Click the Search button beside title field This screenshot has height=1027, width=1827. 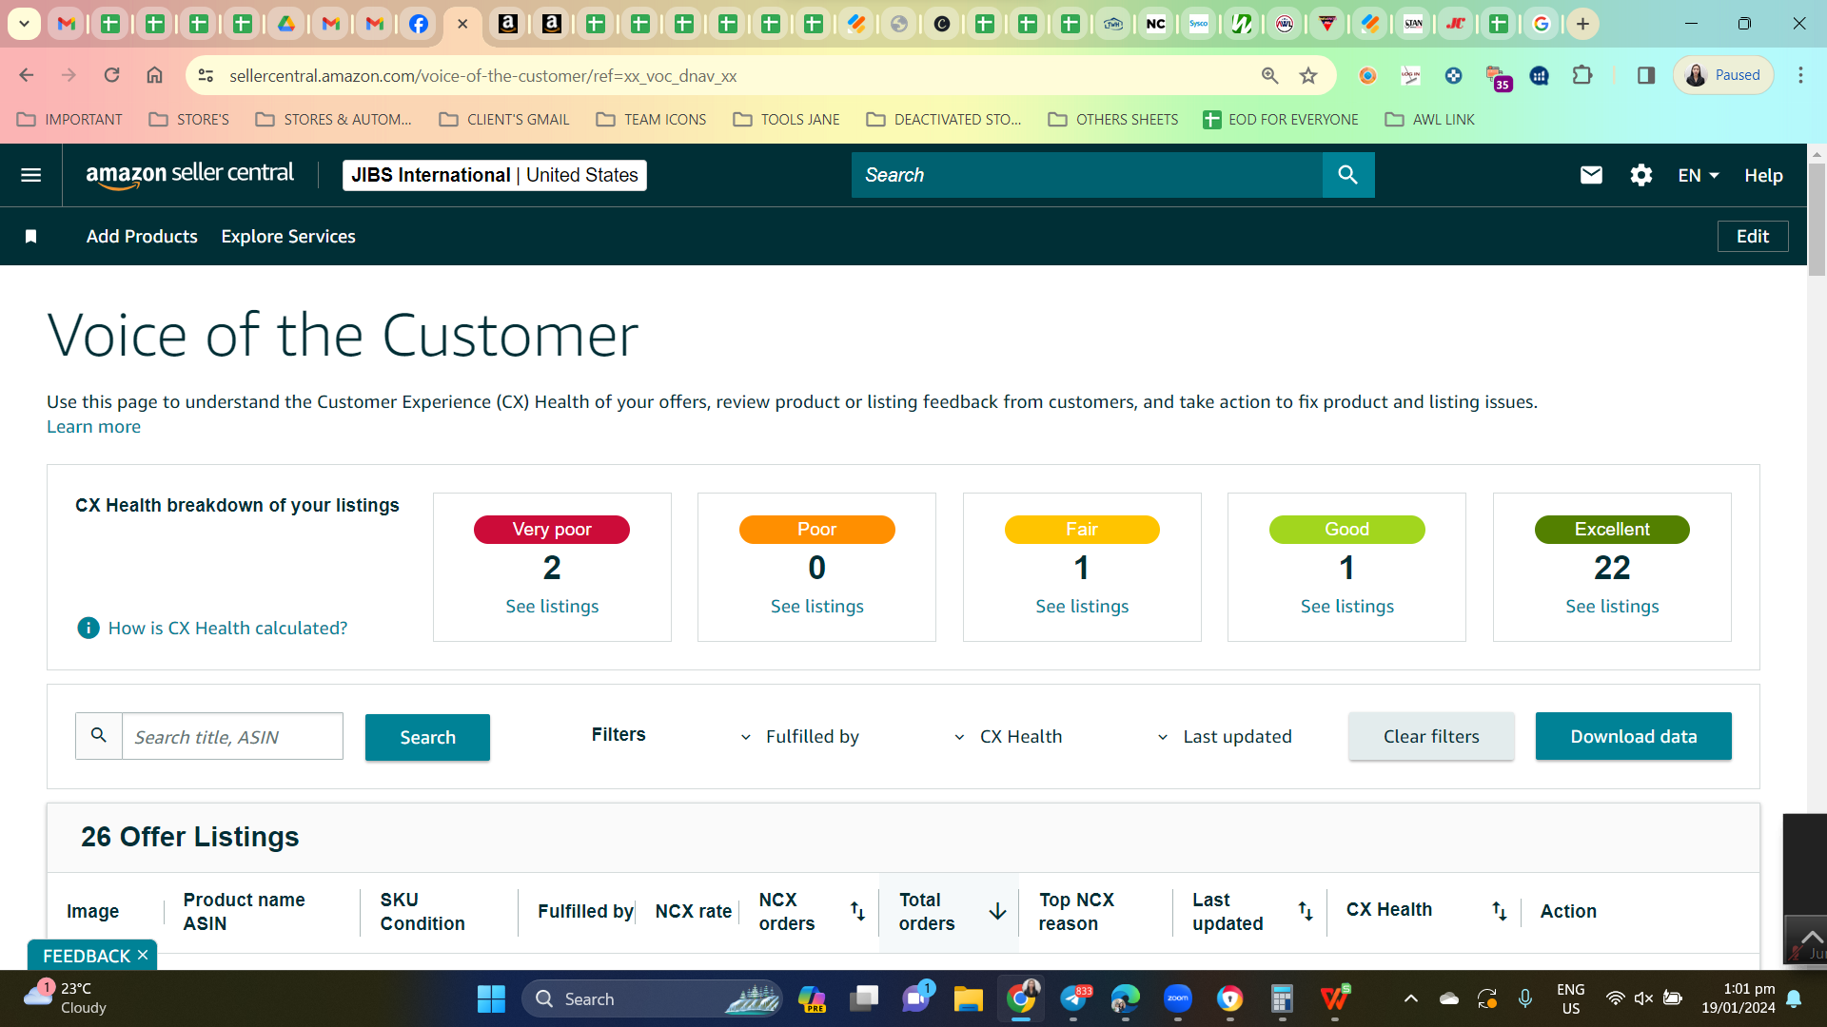coord(427,737)
